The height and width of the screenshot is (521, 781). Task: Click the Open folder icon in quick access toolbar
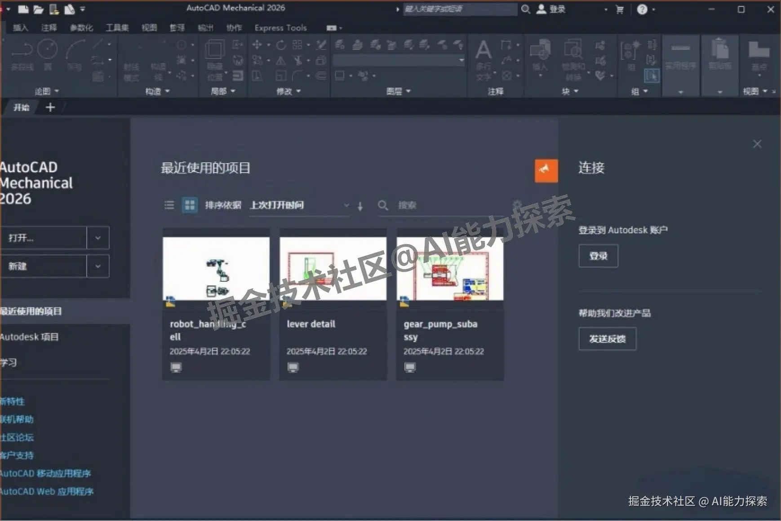point(39,9)
